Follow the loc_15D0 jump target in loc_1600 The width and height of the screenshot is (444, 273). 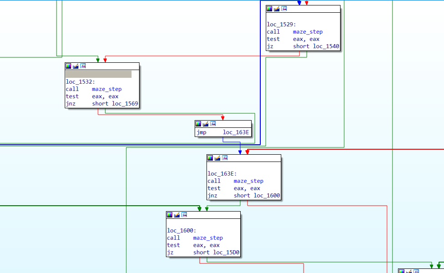(227, 252)
